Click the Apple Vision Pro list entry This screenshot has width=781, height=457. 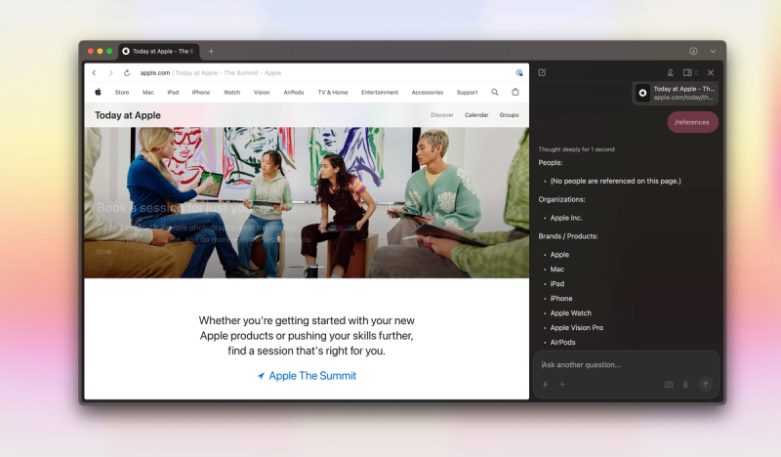click(x=577, y=327)
